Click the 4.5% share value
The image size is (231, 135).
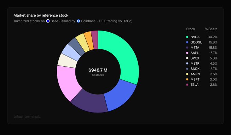coord(214,64)
